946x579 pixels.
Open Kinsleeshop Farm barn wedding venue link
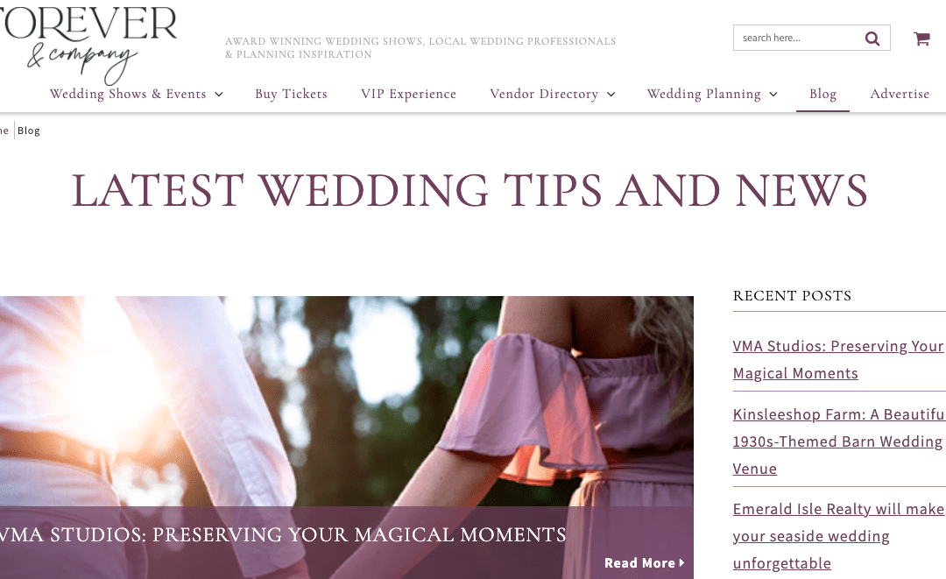point(838,441)
